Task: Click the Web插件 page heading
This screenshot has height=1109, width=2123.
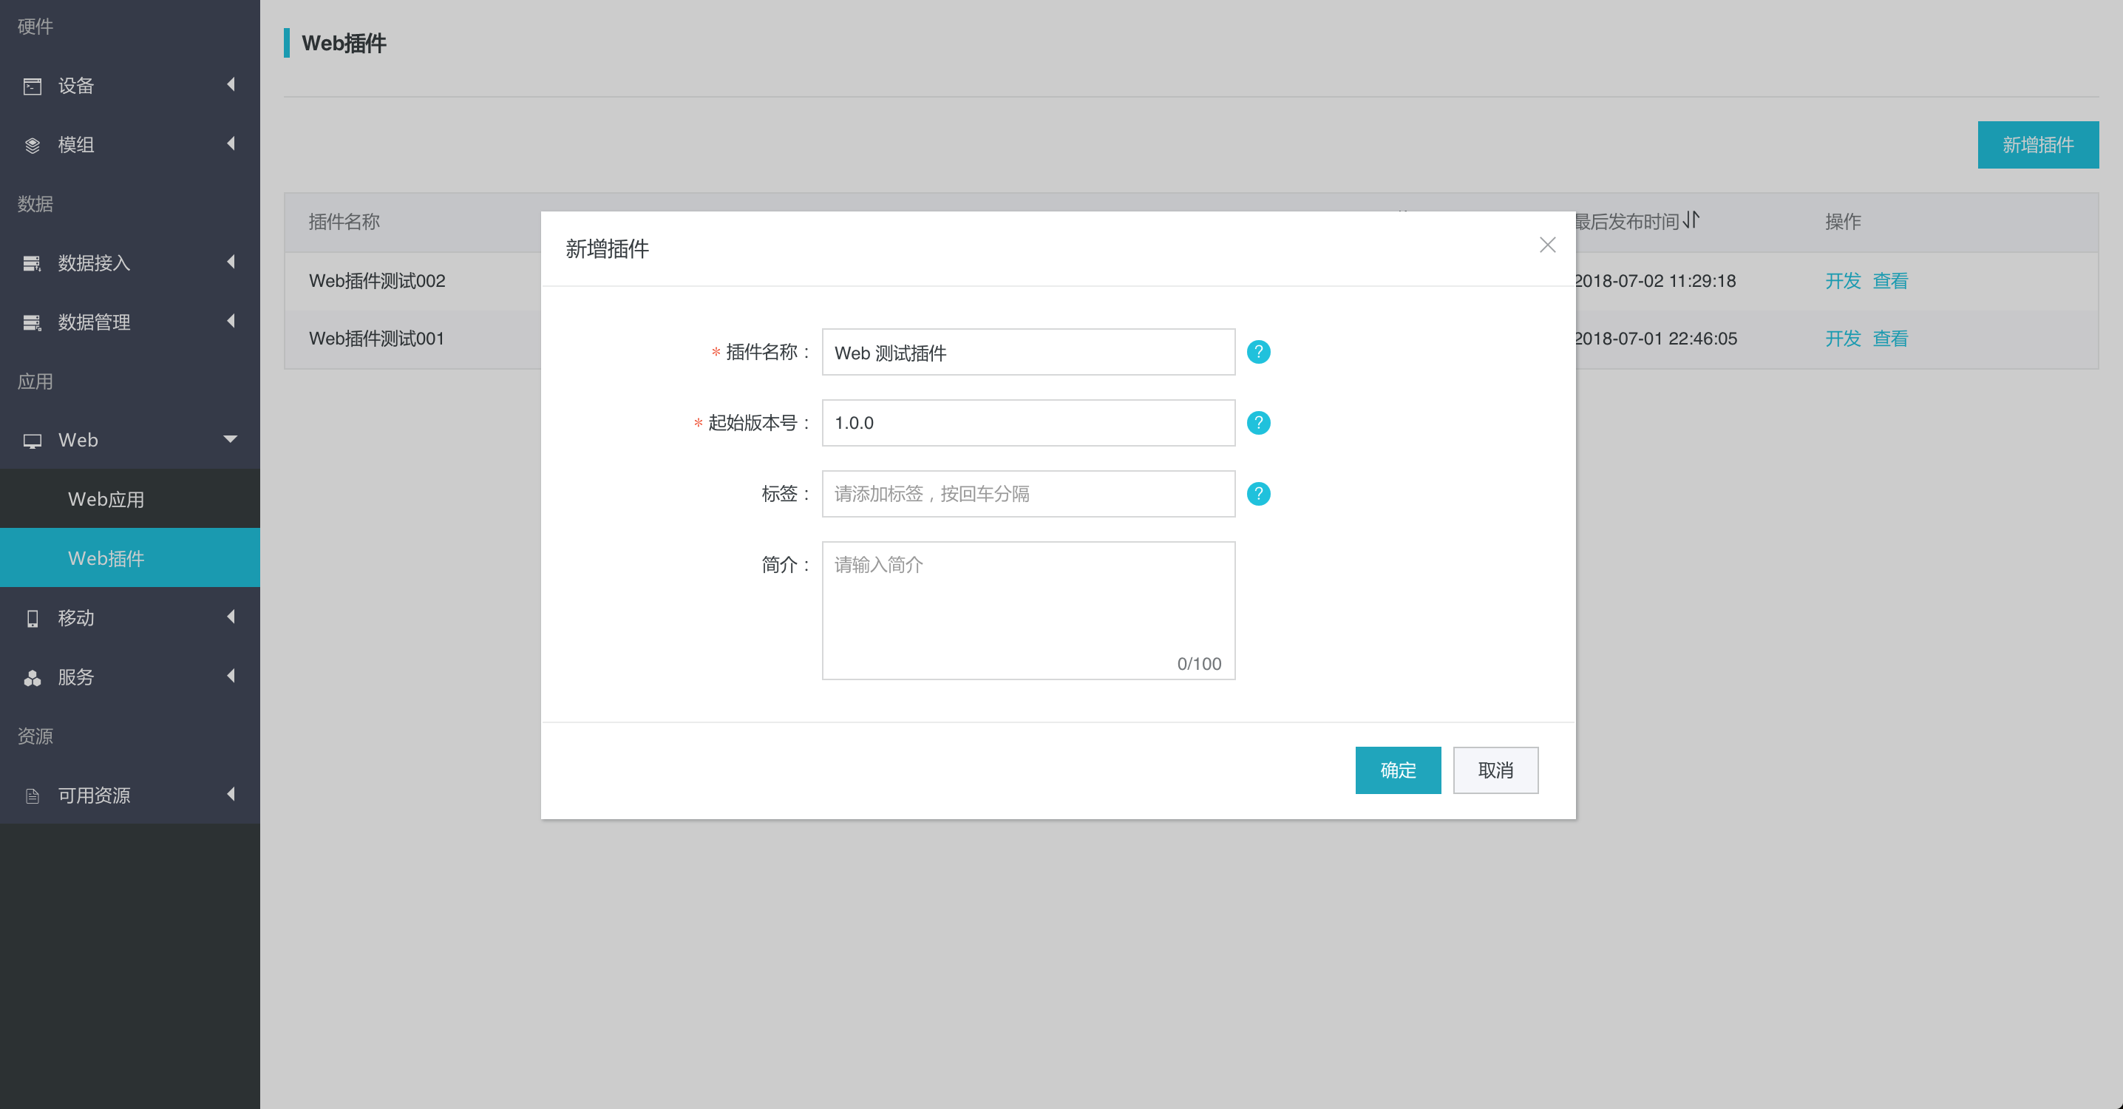Action: coord(344,43)
